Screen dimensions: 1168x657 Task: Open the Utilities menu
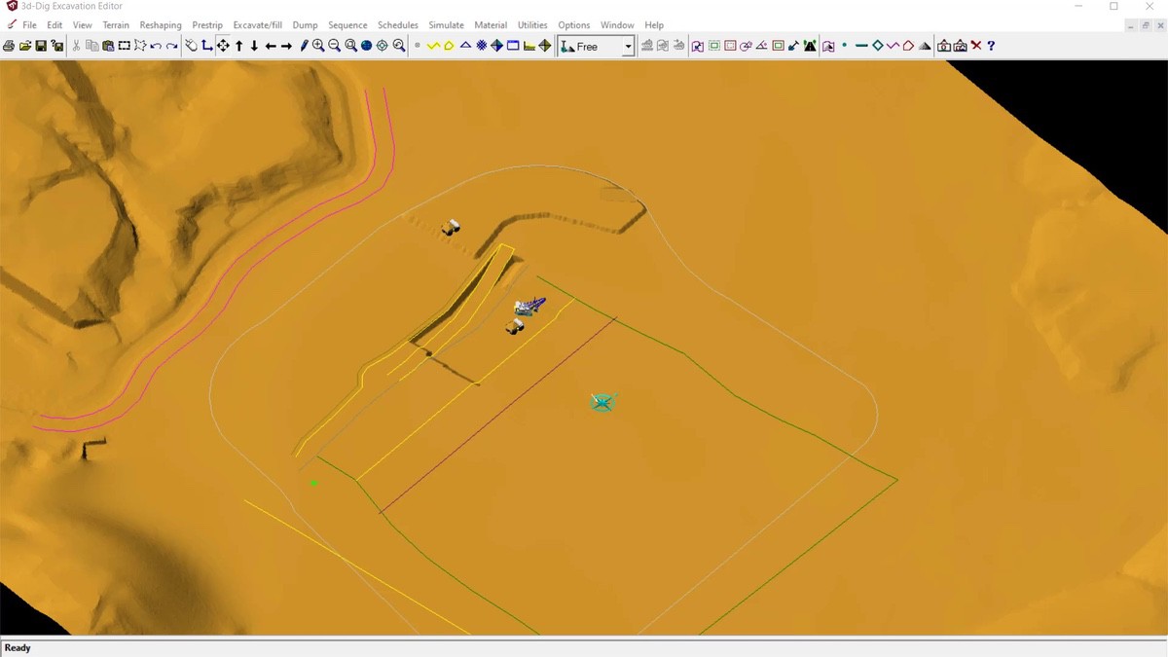532,25
